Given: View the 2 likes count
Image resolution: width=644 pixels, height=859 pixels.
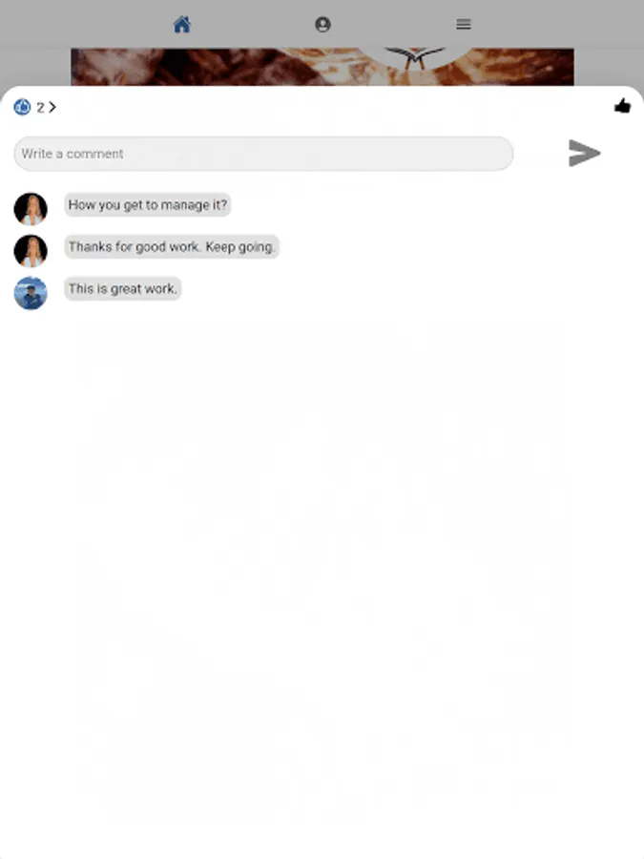Looking at the screenshot, I should pos(40,107).
